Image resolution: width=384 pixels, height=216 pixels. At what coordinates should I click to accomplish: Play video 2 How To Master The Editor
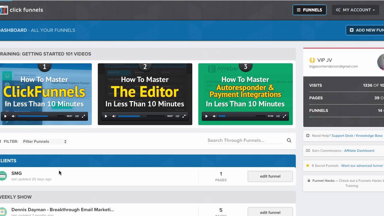coord(106,116)
